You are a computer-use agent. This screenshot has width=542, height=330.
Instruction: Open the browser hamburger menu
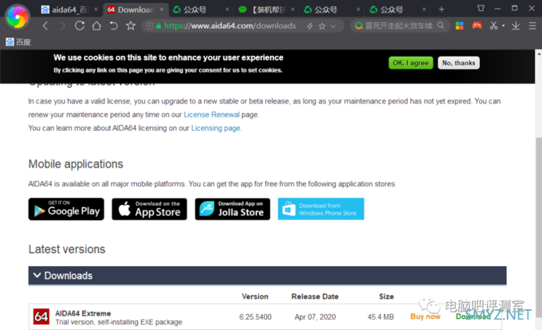532,26
